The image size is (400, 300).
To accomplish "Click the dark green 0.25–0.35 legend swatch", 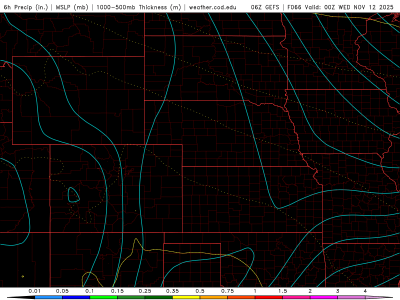I will [x=158, y=297].
